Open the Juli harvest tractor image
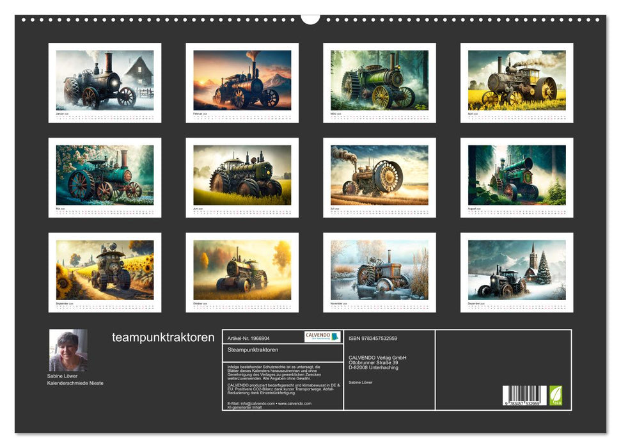This screenshot has width=621, height=448. (379, 173)
